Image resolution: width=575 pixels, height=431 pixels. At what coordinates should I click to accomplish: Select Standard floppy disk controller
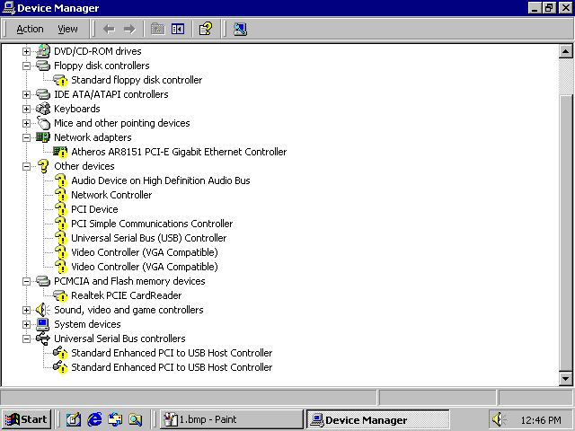(x=137, y=80)
